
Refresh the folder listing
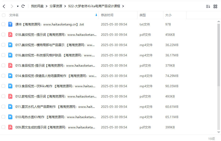23,6
